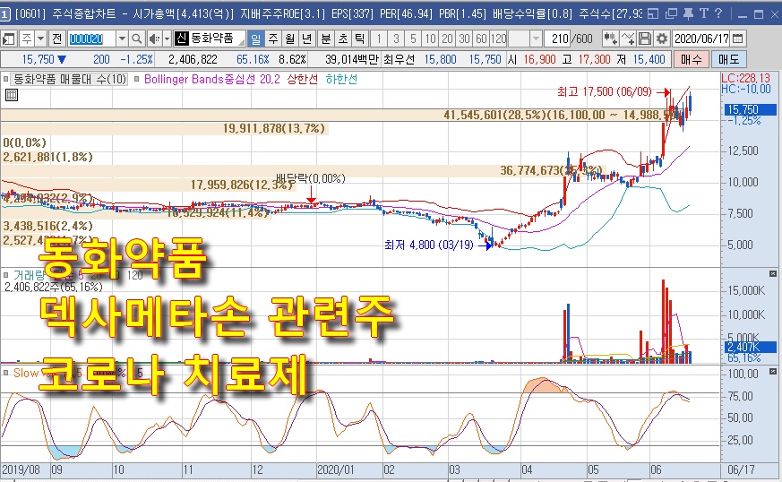
Task: Click the screen number 1 badge icon
Action: click(5, 14)
